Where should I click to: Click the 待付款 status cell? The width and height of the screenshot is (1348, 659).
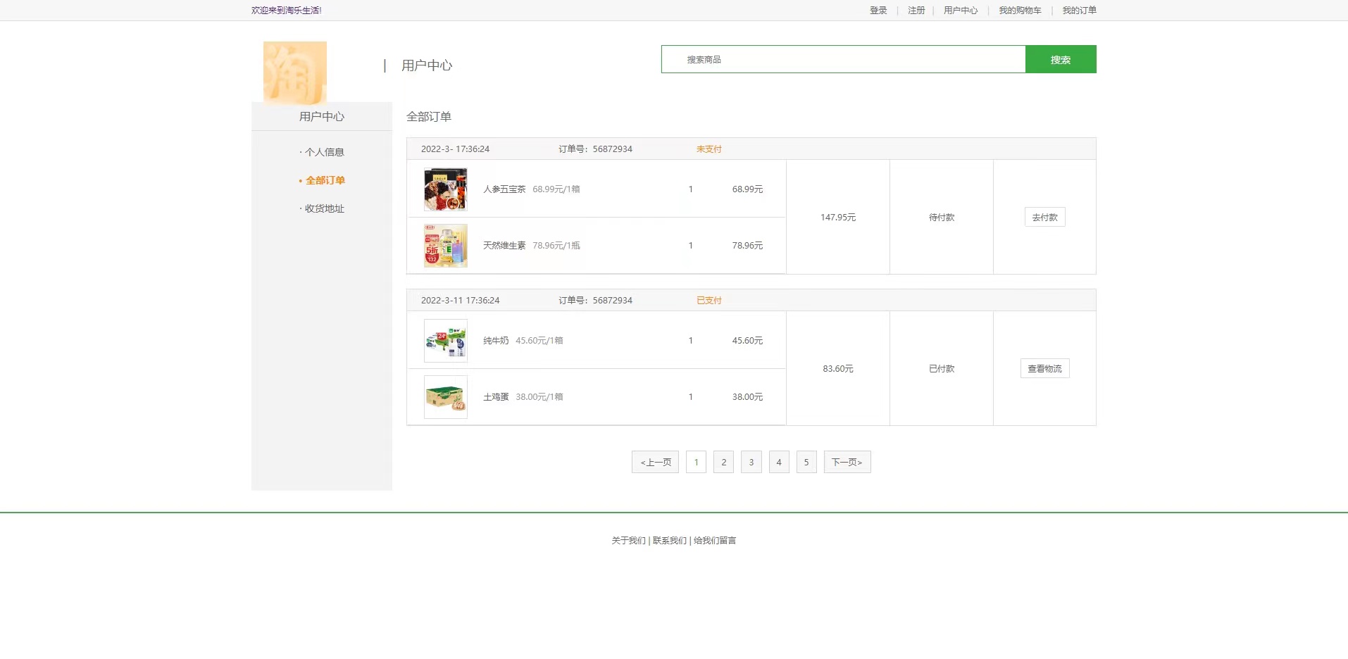942,218
